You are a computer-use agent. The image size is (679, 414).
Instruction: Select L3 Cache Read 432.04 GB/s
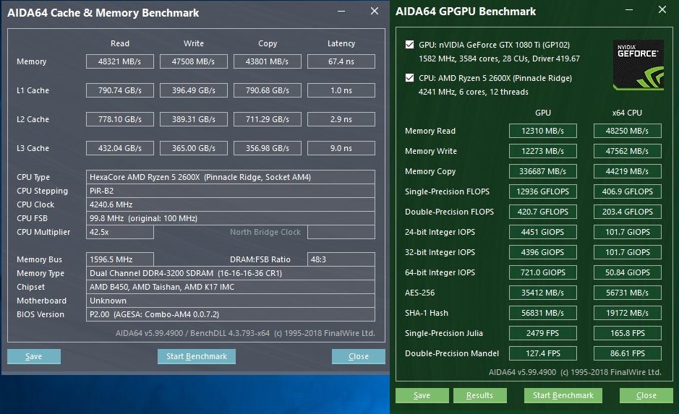click(120, 148)
